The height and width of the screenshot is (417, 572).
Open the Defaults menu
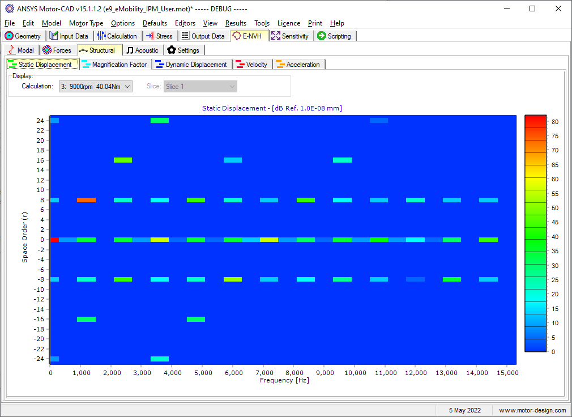click(155, 23)
